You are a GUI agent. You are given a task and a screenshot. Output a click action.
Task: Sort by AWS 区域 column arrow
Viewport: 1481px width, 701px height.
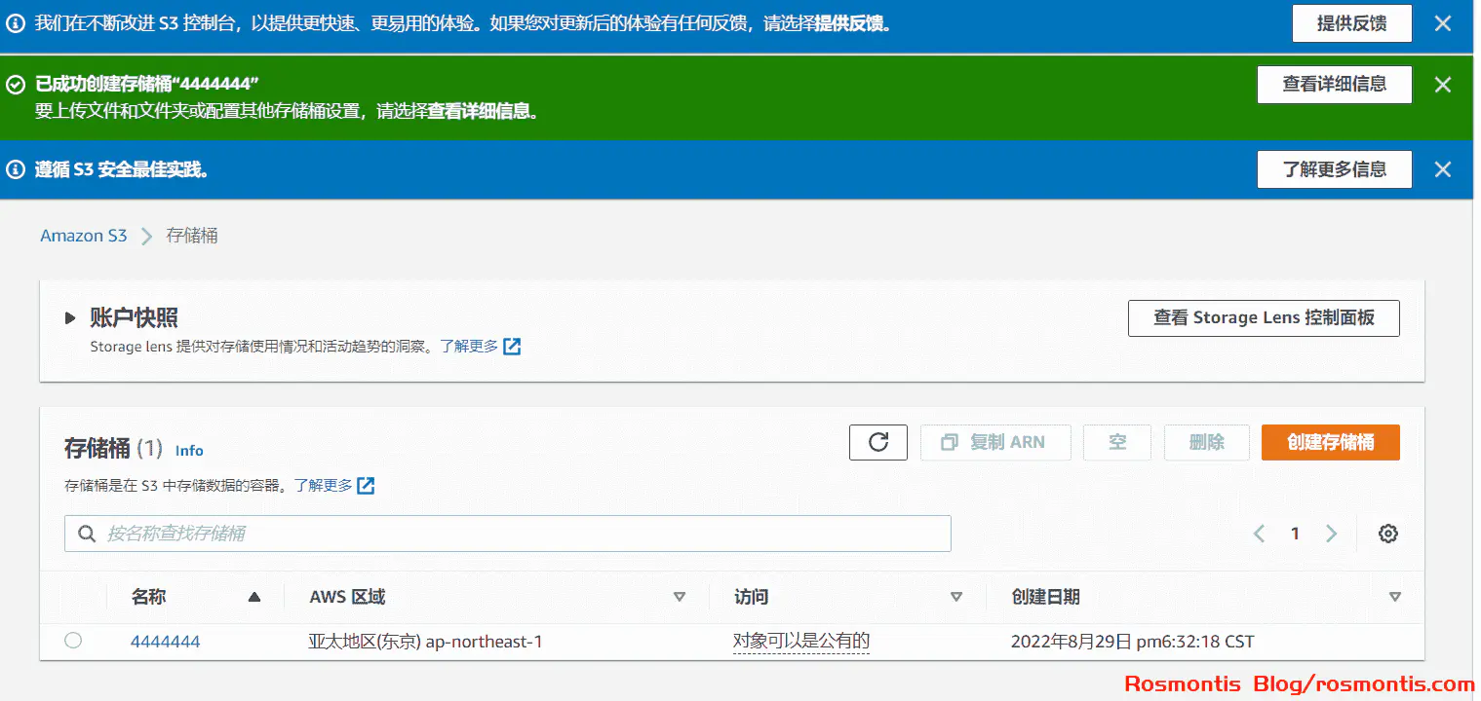point(680,597)
